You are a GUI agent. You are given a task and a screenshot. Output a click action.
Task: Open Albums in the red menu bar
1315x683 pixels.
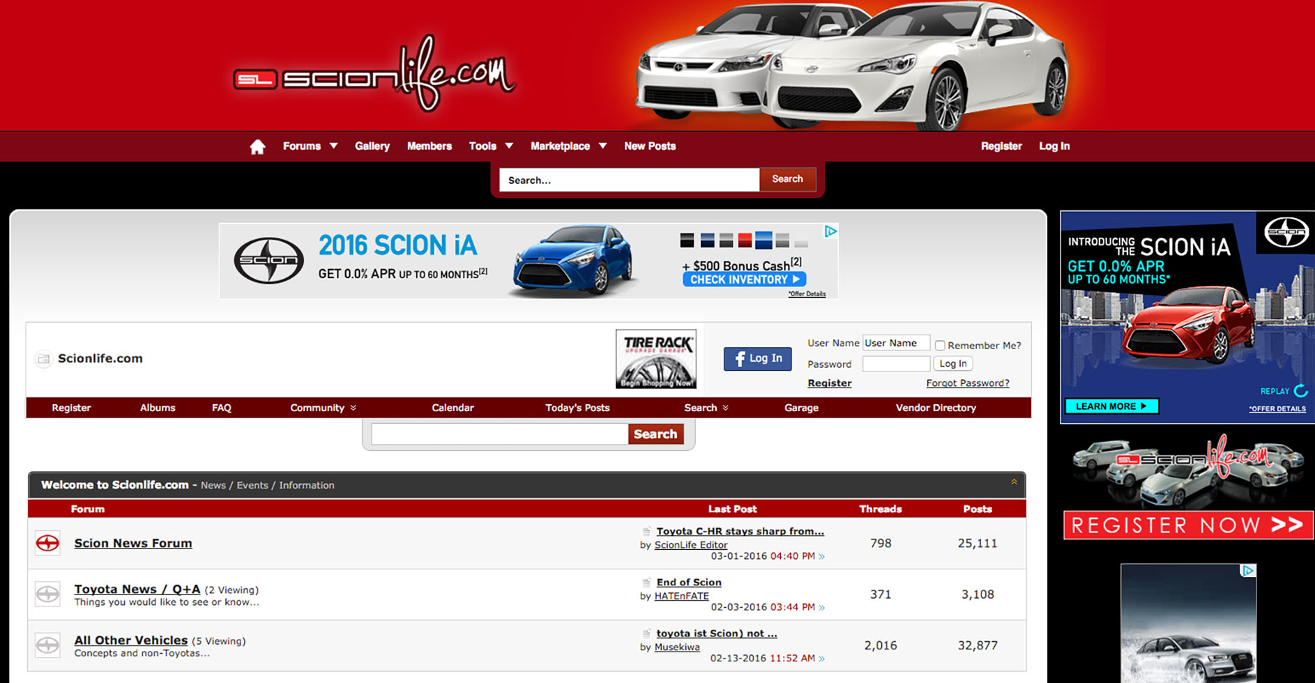coord(158,408)
